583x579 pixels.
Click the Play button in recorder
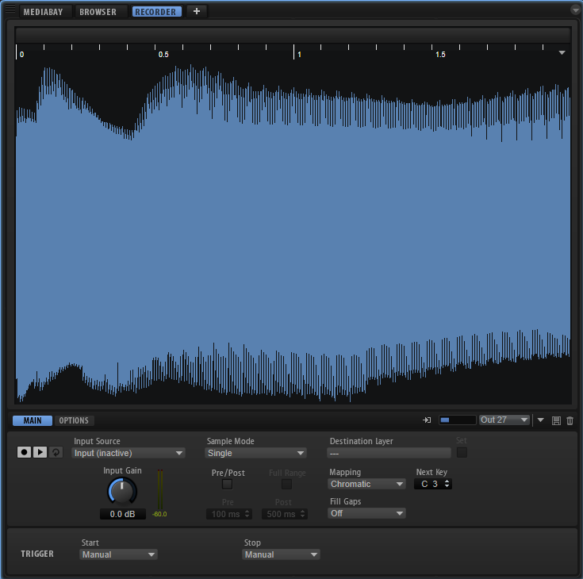click(x=40, y=452)
